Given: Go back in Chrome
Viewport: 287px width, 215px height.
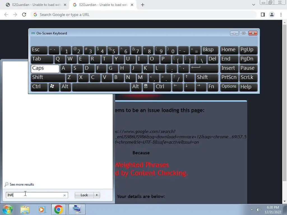Looking at the screenshot, I should [x=6, y=15].
